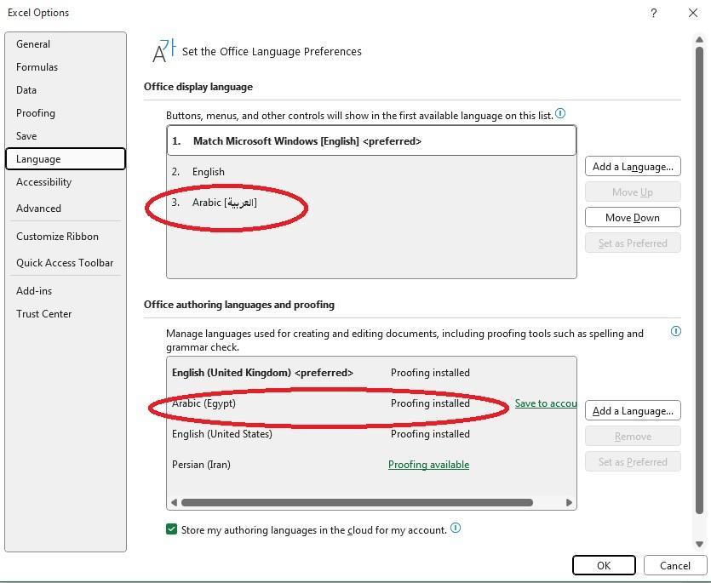The height and width of the screenshot is (583, 711).
Task: Click Set as Preferred for authoring language
Action: coord(633,461)
